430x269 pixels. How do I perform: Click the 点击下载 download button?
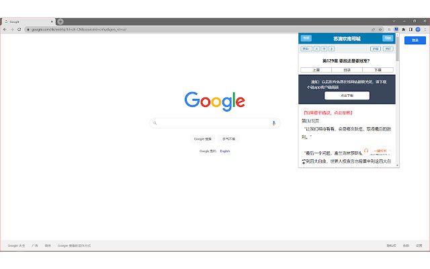coord(347,95)
